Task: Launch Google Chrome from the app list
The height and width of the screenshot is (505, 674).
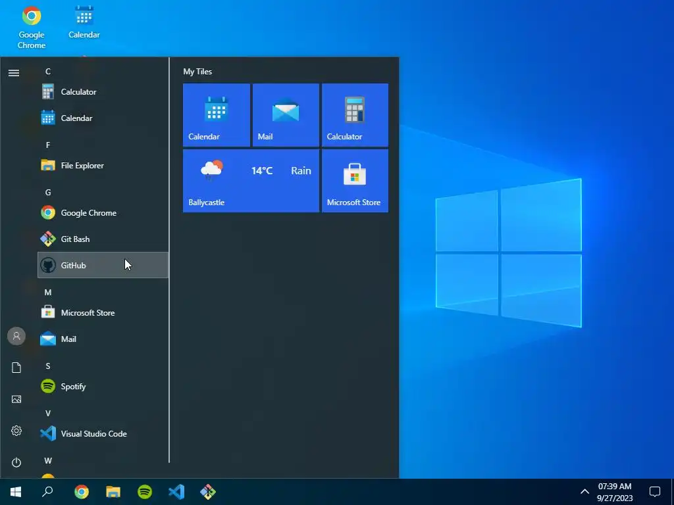Action: (x=103, y=213)
